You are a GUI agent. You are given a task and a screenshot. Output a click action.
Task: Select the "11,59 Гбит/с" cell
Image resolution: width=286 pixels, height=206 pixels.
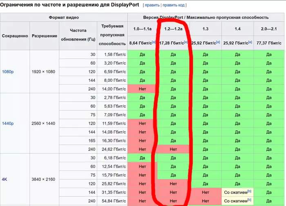tap(112, 123)
